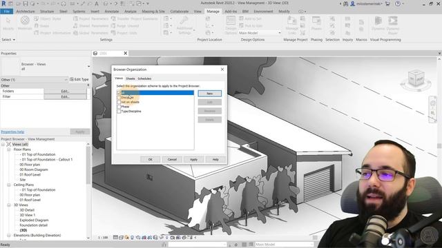Image resolution: width=442 pixels, height=248 pixels.
Task: Click the Materials icon in the ribbon
Action: (x=25, y=21)
